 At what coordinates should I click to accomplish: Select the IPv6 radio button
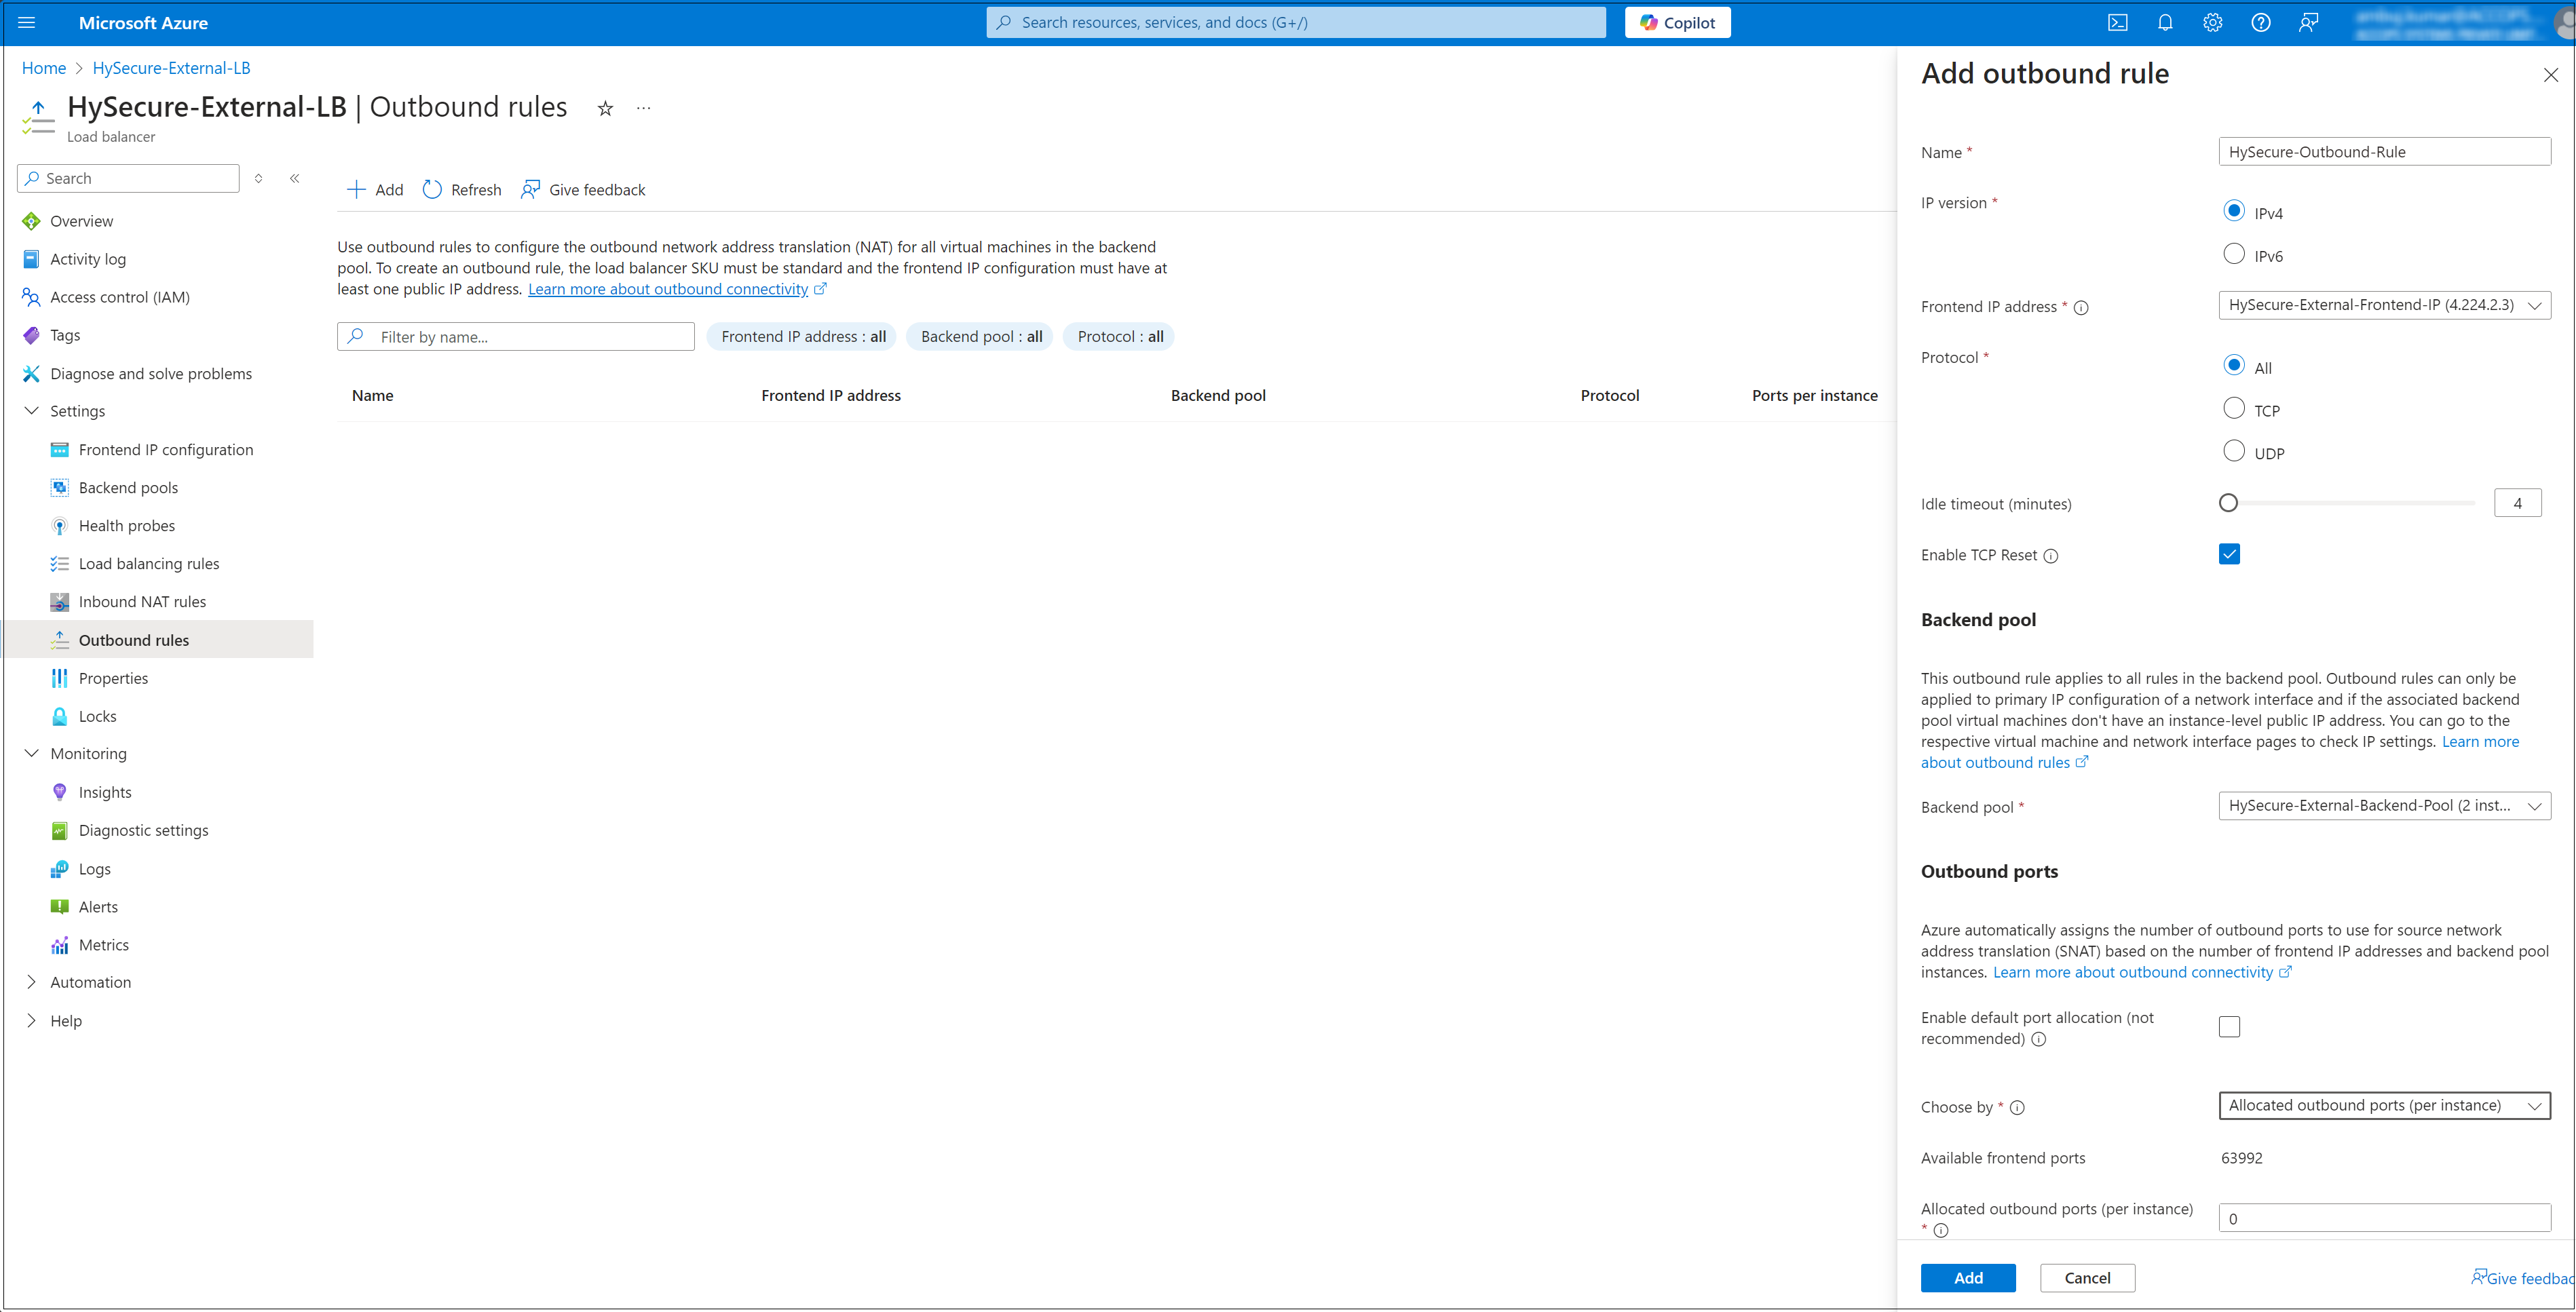(x=2233, y=254)
